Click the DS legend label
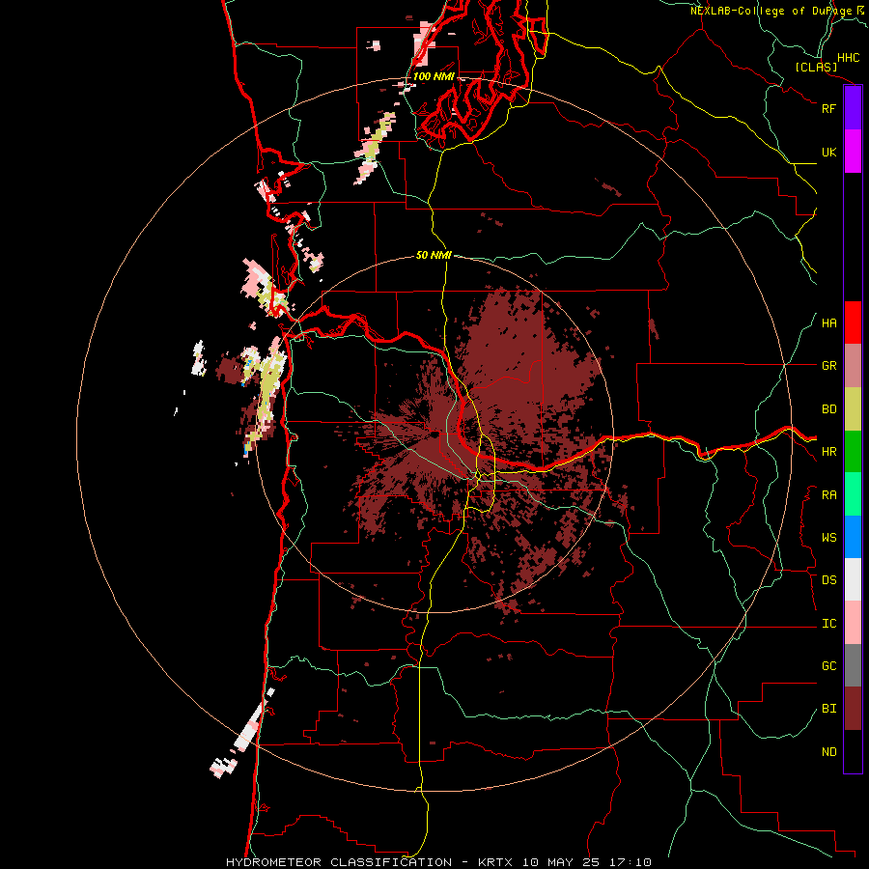This screenshot has height=869, width=869. pyautogui.click(x=828, y=580)
